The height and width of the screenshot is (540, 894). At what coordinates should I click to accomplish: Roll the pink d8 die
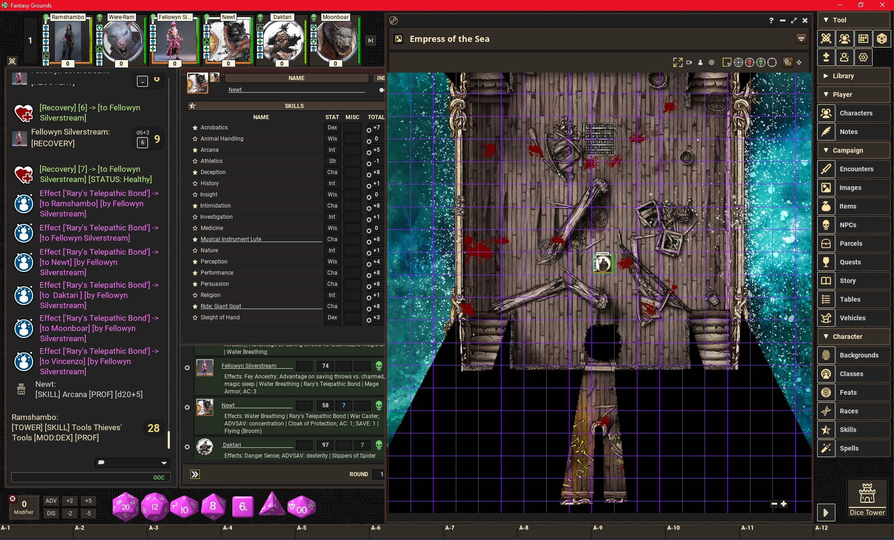click(x=213, y=506)
